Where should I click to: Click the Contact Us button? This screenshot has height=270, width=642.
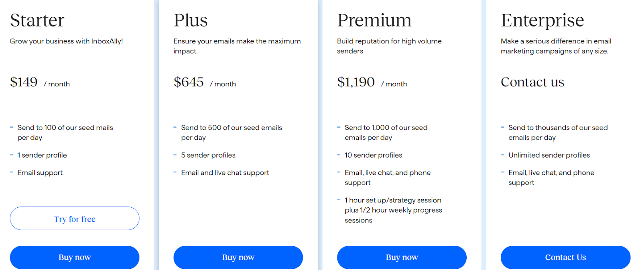pyautogui.click(x=565, y=257)
